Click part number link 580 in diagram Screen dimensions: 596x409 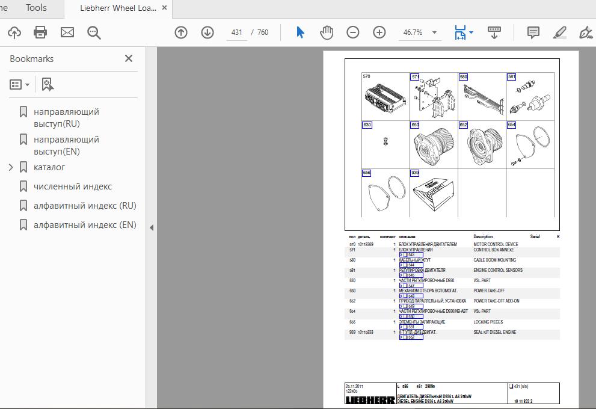point(463,77)
